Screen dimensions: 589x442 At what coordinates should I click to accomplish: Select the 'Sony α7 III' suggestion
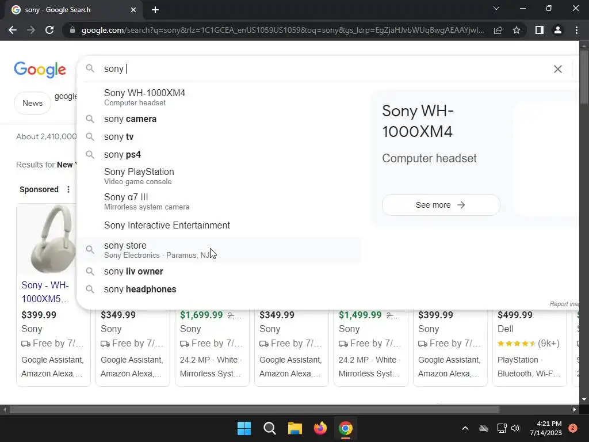pos(220,201)
